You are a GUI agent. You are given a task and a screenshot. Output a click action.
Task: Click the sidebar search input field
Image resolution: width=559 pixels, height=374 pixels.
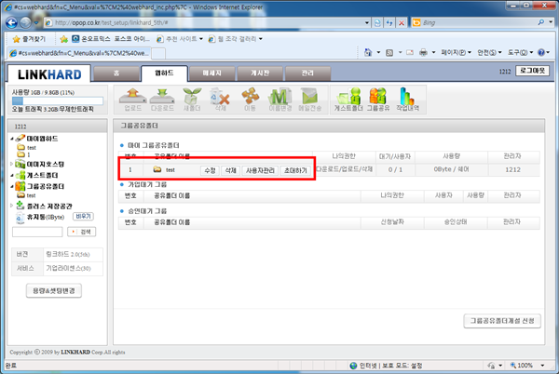pos(37,232)
